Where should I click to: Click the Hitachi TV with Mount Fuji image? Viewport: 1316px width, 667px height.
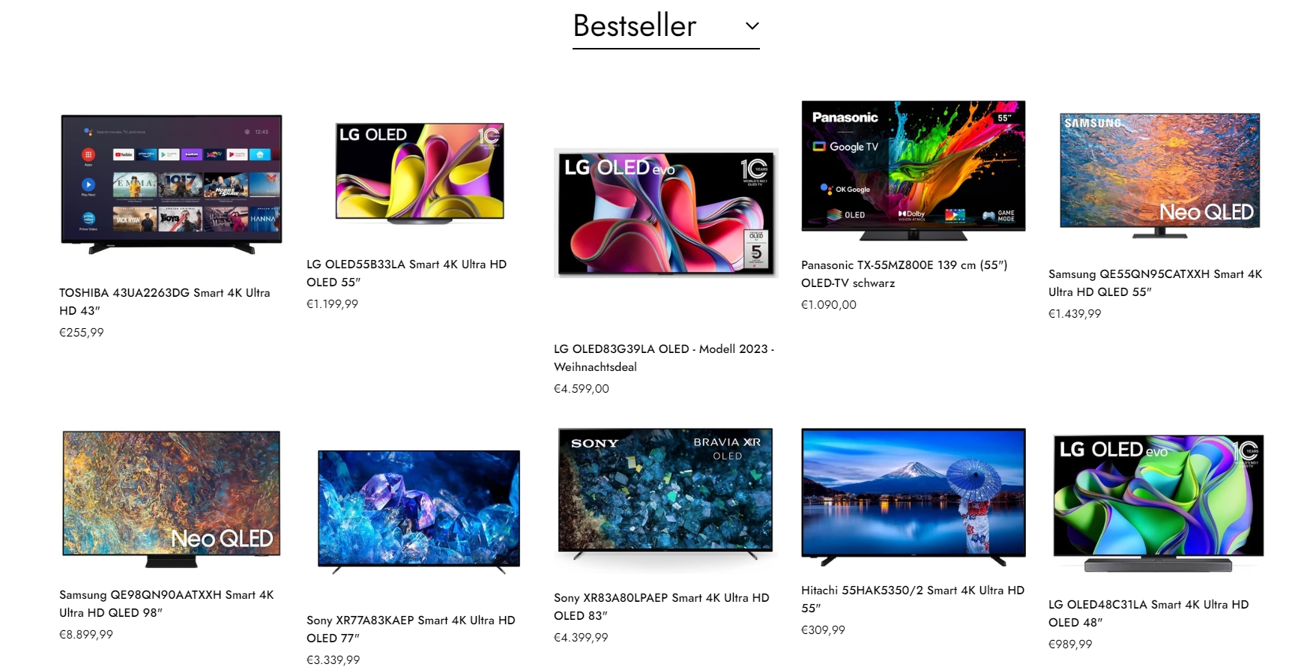(x=913, y=496)
